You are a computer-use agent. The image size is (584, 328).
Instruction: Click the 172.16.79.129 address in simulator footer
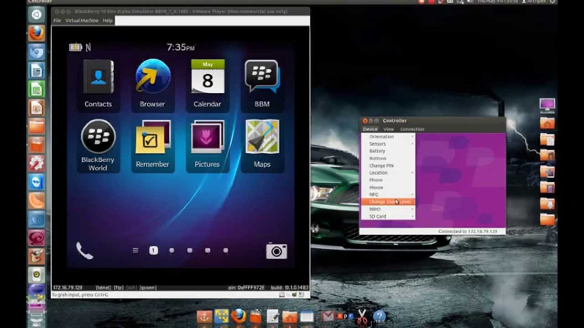point(68,287)
